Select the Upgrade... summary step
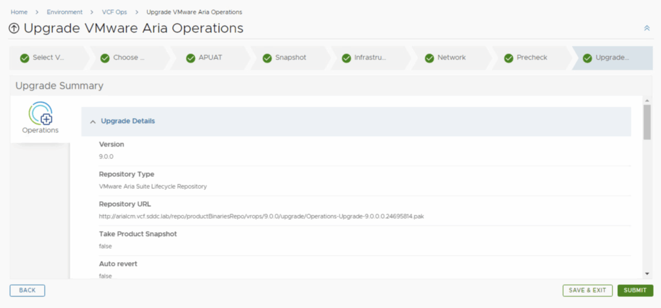Screen dimensions: 661x308 pos(611,57)
